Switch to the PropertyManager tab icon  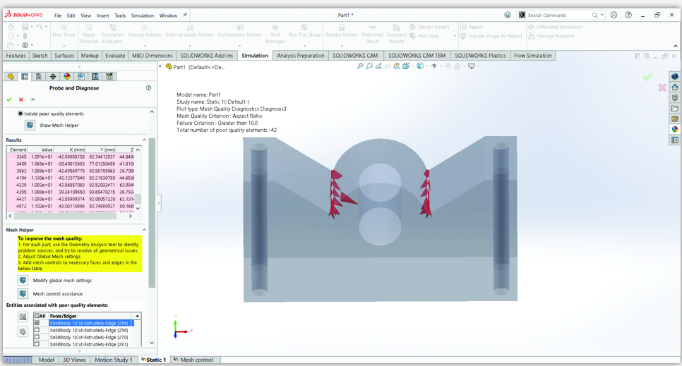click(x=25, y=76)
